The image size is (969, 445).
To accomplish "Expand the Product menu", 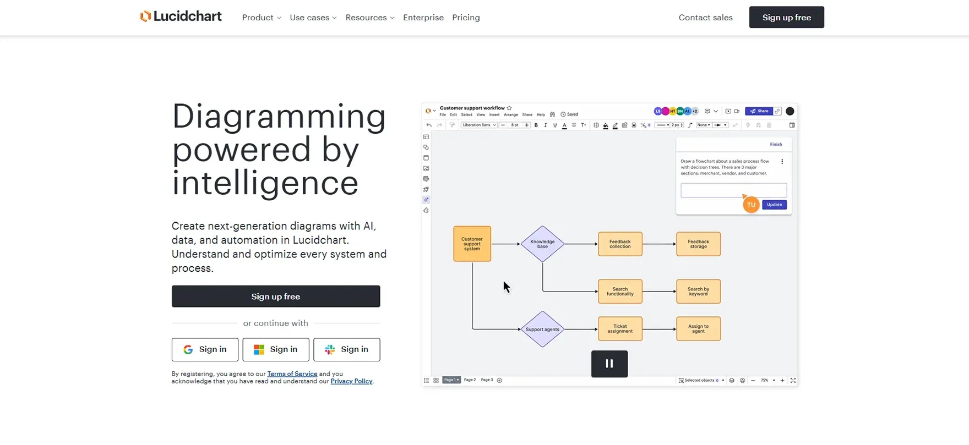I will 262,18.
